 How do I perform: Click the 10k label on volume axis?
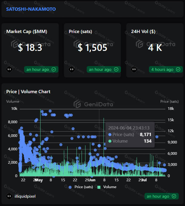14,109
